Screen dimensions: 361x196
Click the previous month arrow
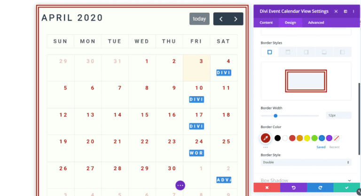221,19
